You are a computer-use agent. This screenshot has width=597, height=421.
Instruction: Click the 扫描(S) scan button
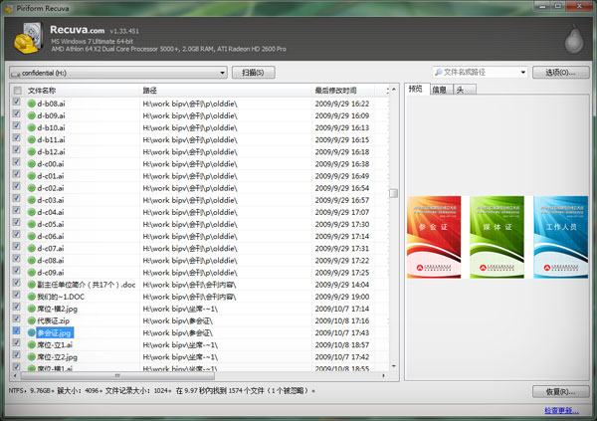253,73
